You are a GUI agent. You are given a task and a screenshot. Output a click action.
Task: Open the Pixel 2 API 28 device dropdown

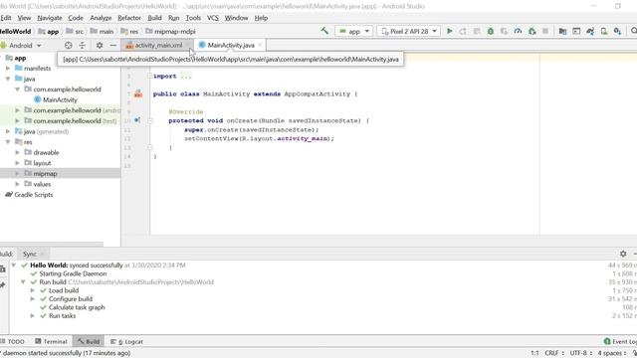409,31
